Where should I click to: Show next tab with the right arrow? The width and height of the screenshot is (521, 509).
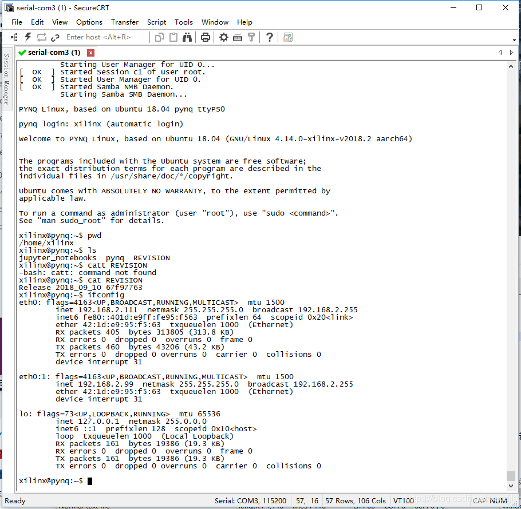point(511,53)
